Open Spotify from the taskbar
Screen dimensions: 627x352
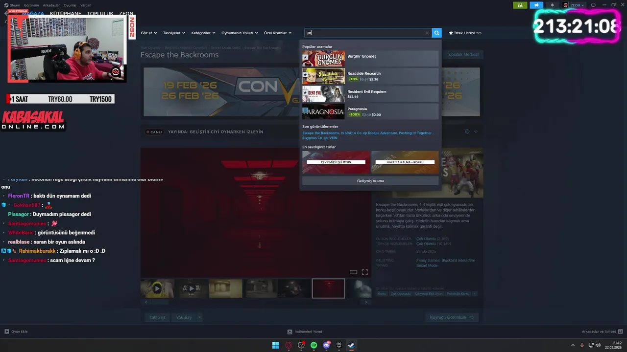(314, 345)
